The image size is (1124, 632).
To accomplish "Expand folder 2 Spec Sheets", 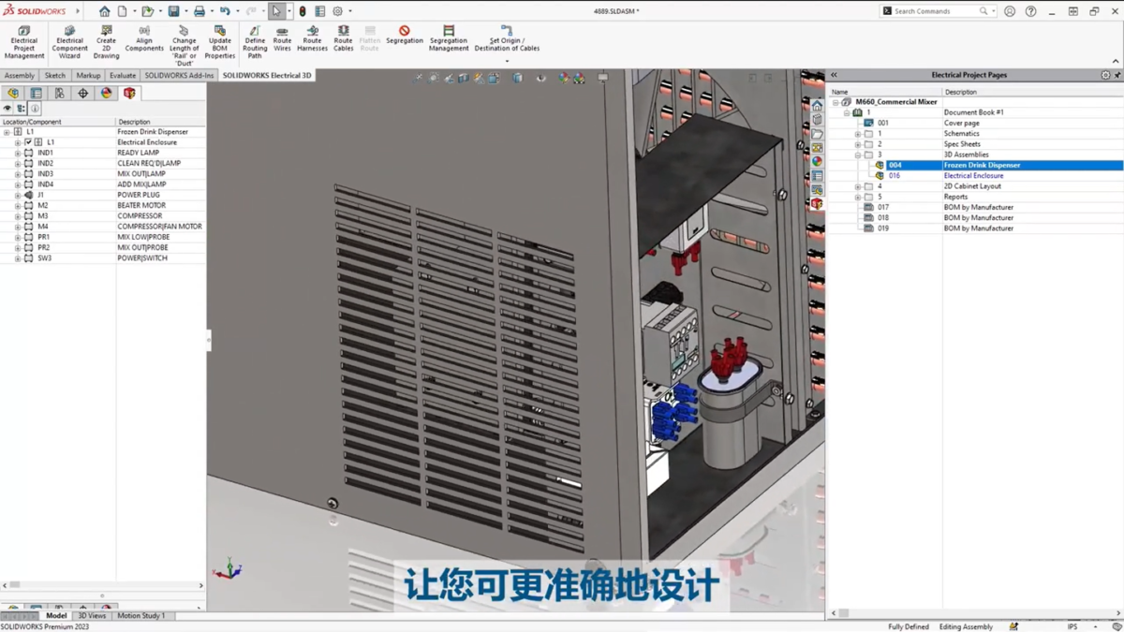I will pyautogui.click(x=857, y=144).
